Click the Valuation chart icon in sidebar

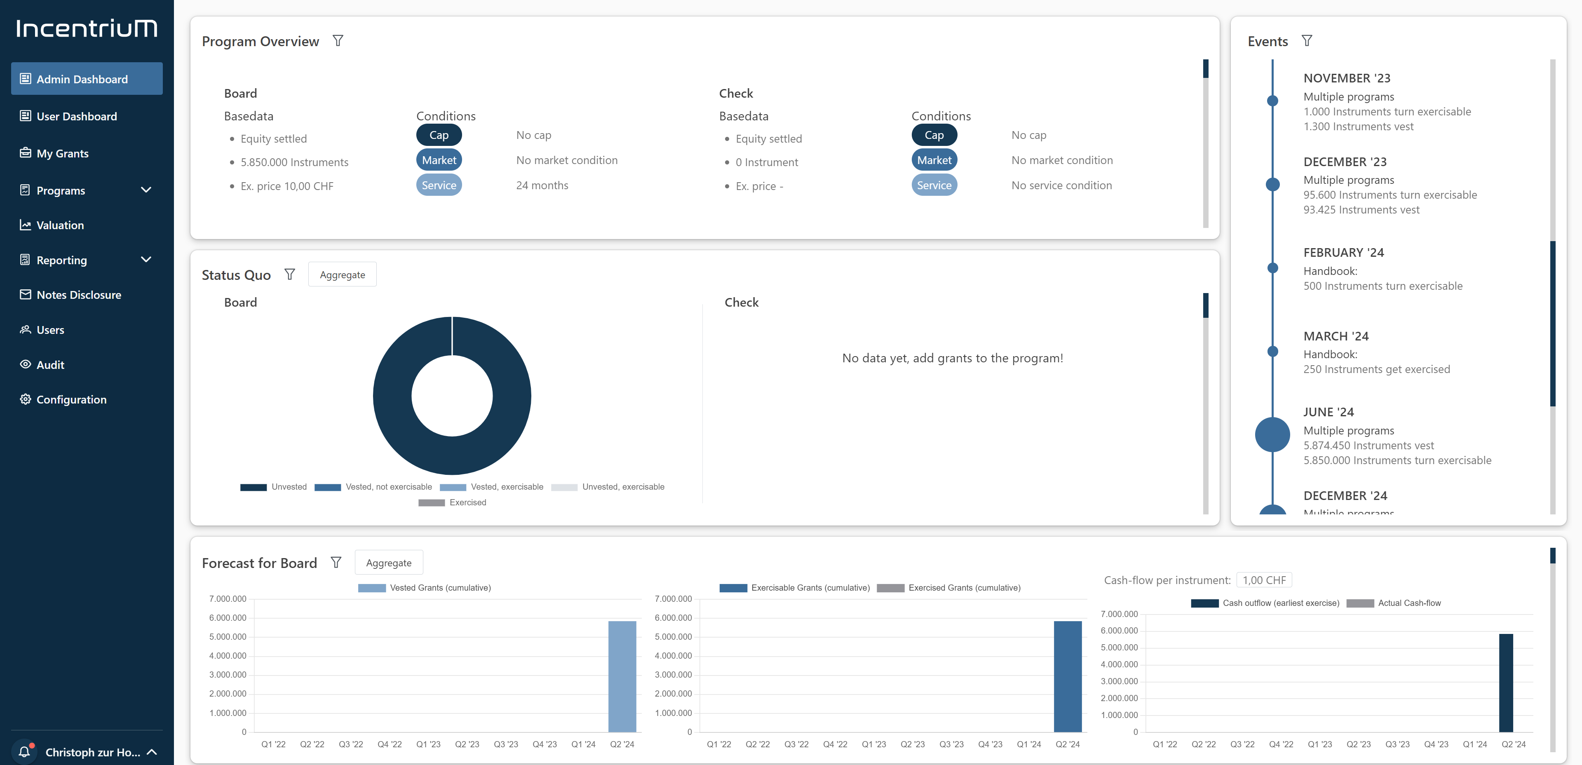(x=25, y=225)
